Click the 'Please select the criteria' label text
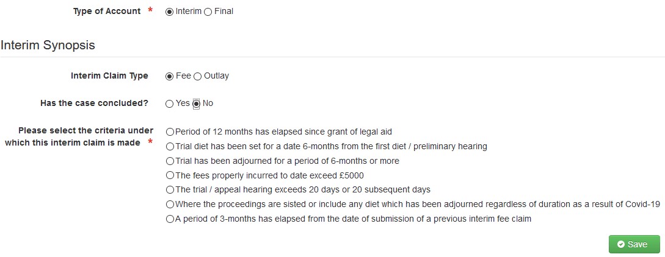Screen dimensions: 665x257 point(77,136)
